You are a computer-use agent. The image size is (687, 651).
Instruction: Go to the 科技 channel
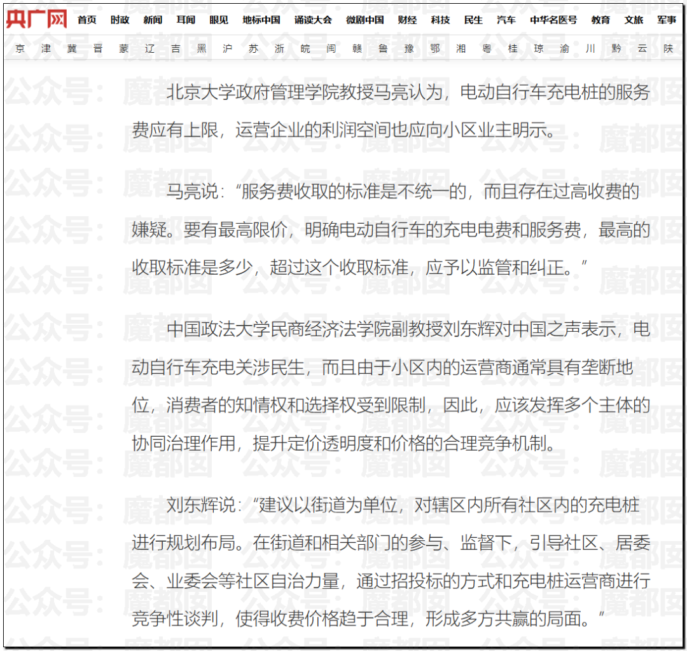pyautogui.click(x=440, y=20)
